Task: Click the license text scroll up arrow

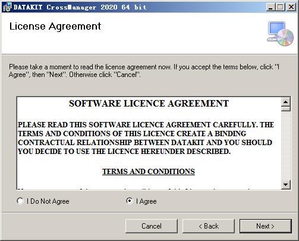Action: coord(286,102)
